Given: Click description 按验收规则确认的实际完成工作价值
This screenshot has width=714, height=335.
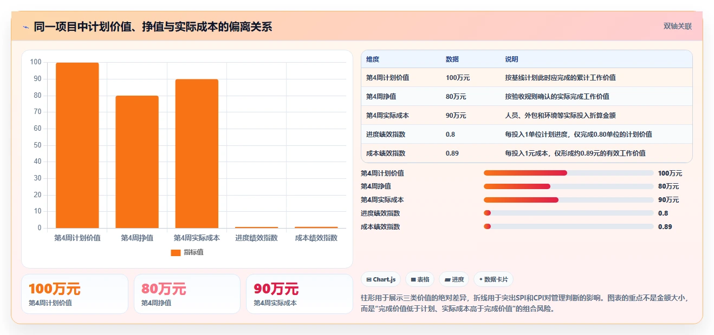Looking at the screenshot, I should tap(557, 97).
